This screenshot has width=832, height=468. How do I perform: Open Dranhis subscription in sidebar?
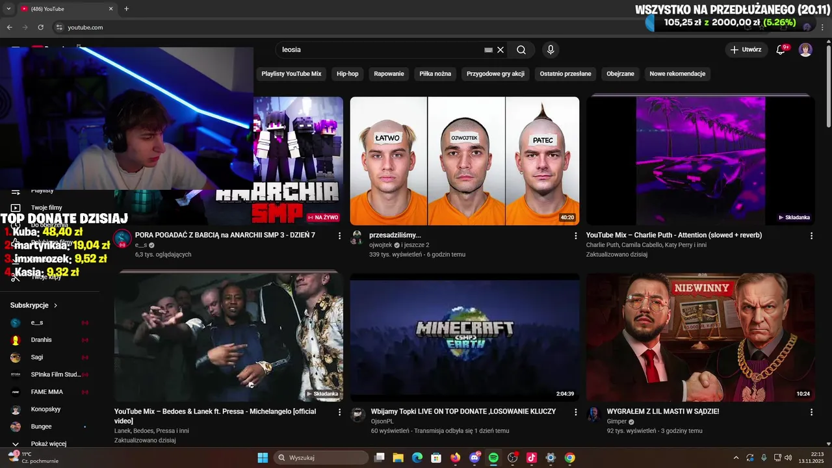(x=49, y=340)
